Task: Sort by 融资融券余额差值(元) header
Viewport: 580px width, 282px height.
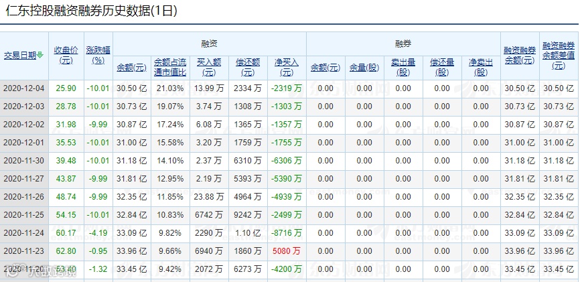Action: [x=559, y=56]
